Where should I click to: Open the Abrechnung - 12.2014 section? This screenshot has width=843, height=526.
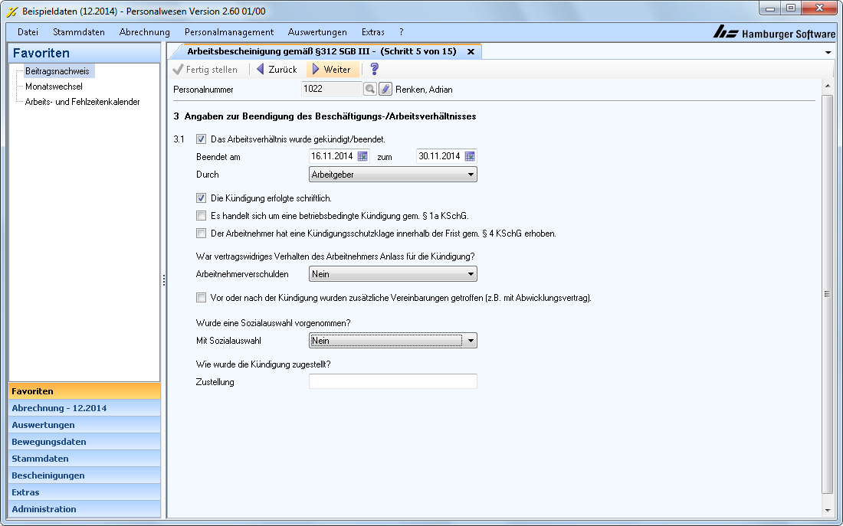click(x=84, y=408)
